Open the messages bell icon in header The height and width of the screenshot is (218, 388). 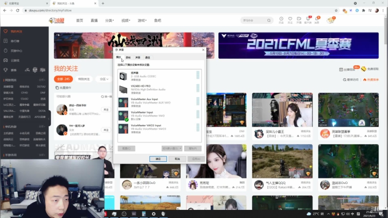tap(317, 19)
